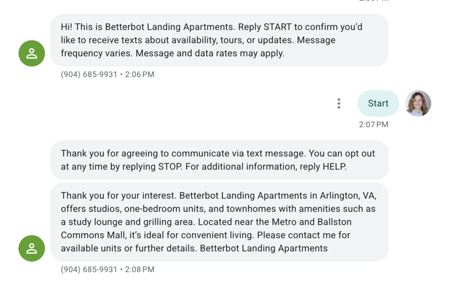The height and width of the screenshot is (282, 449).
Task: Select the "Thank you for agreeing" message bubble
Action: click(219, 160)
